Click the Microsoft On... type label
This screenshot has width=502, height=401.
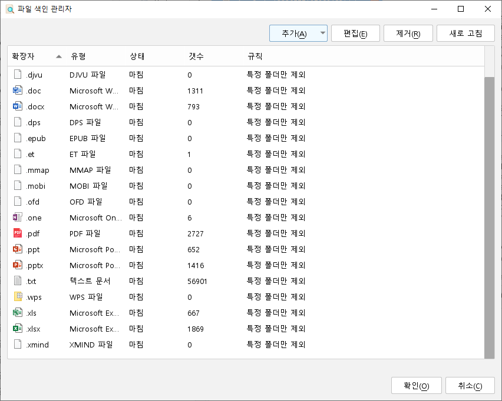click(95, 218)
